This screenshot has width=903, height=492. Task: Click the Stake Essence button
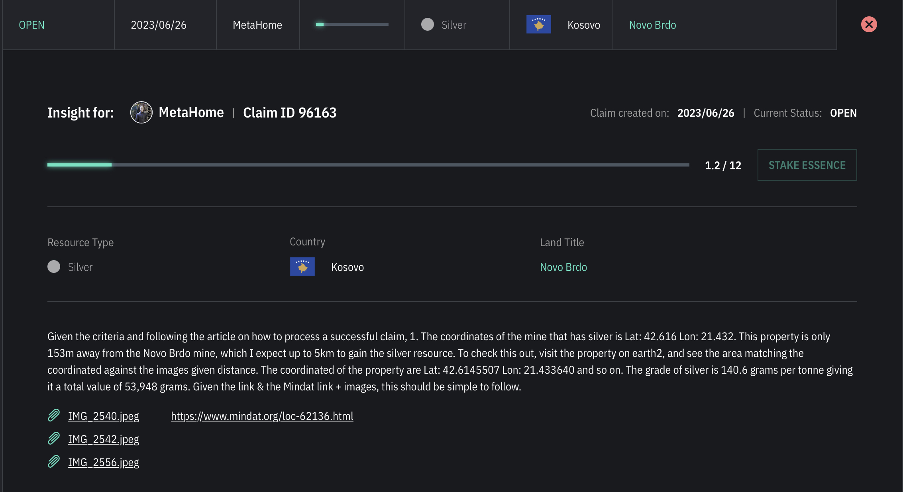807,165
